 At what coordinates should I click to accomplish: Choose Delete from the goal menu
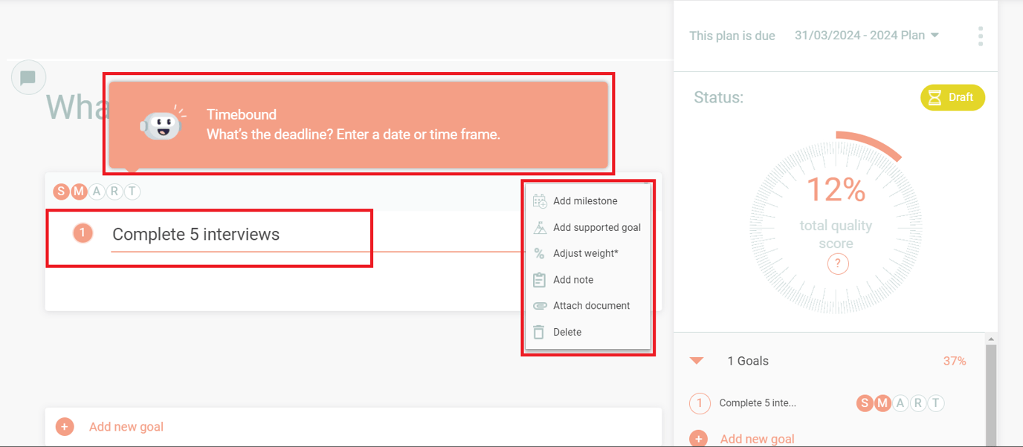tap(567, 332)
